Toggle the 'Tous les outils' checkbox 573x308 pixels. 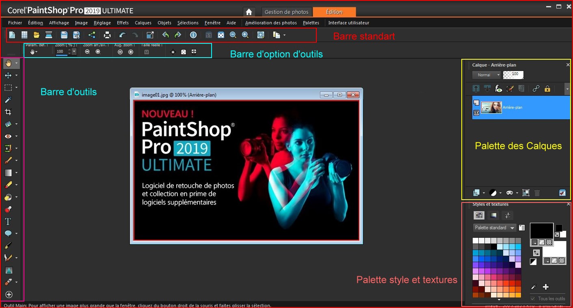point(533,299)
